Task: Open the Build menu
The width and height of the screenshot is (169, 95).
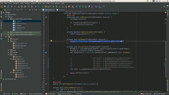Action: (x=40, y=3)
